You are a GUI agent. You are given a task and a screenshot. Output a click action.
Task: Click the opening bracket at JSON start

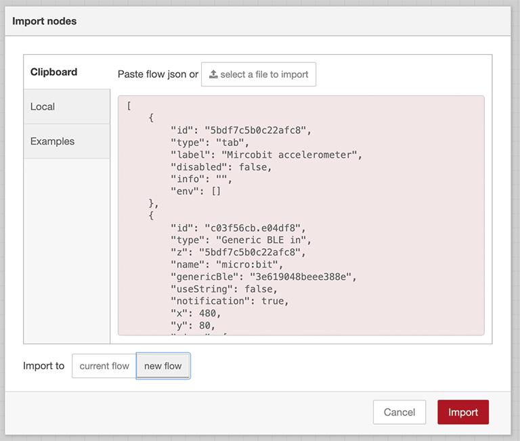click(129, 106)
